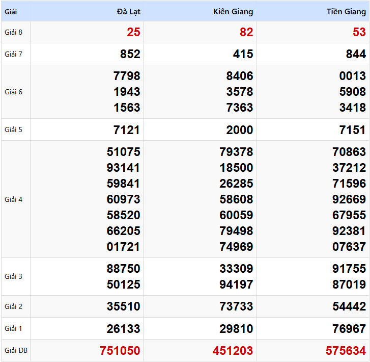Click number 1943 in Giải 6
The image size is (370, 362).
click(x=127, y=92)
